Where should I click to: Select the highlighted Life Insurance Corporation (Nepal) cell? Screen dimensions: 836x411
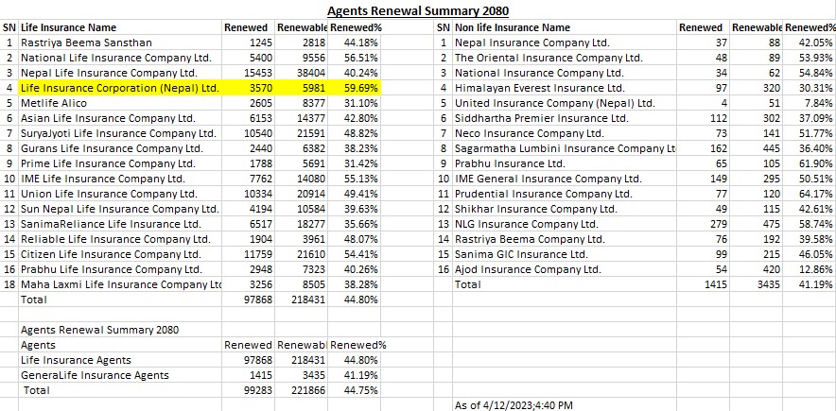coord(119,88)
